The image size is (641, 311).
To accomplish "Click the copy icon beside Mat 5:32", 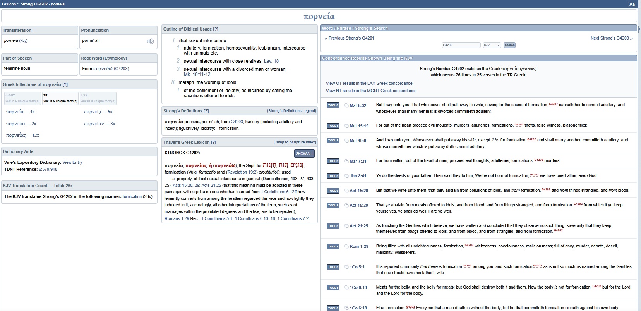I will 346,105.
